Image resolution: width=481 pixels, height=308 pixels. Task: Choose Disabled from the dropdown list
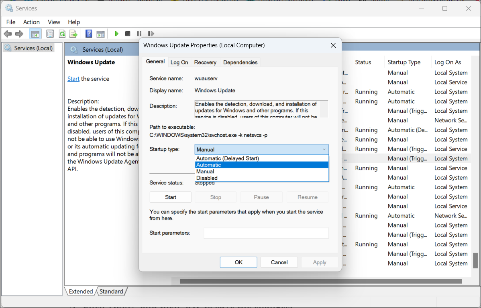point(262,178)
